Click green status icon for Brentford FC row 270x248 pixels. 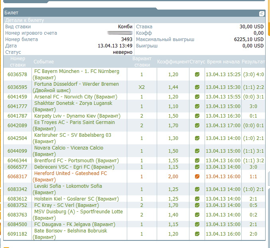(x=197, y=160)
